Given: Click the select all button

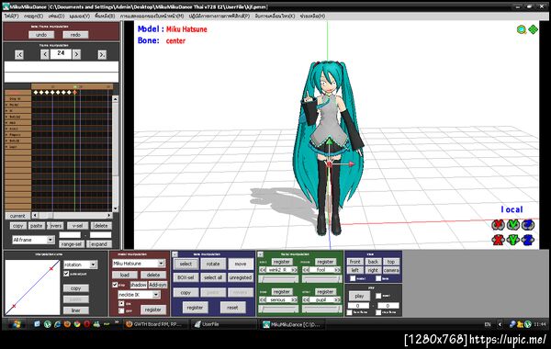Looking at the screenshot, I should pos(213,277).
